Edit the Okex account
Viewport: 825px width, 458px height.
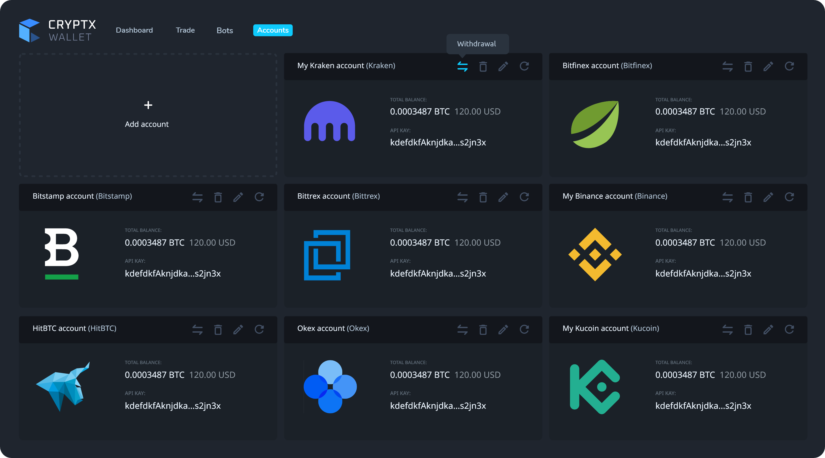[503, 329]
